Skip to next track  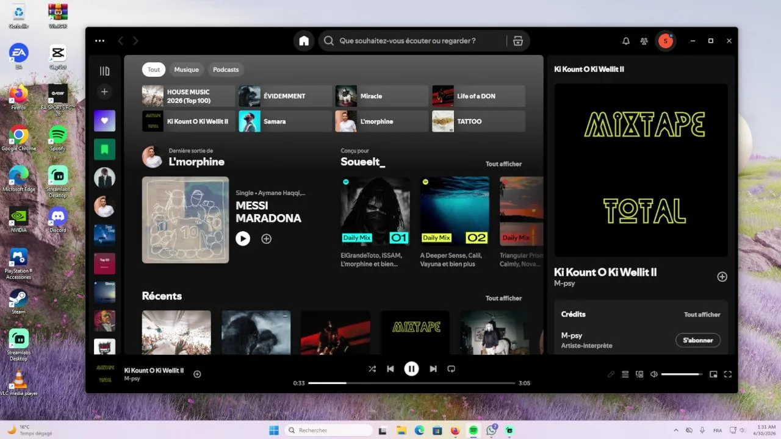433,369
